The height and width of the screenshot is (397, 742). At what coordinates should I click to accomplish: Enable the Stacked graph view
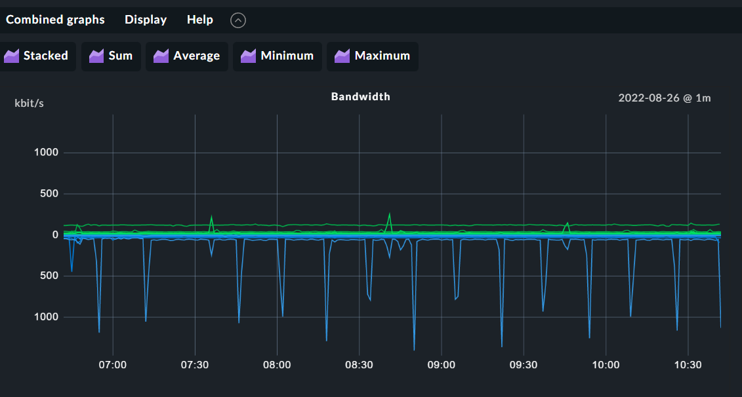(x=38, y=56)
